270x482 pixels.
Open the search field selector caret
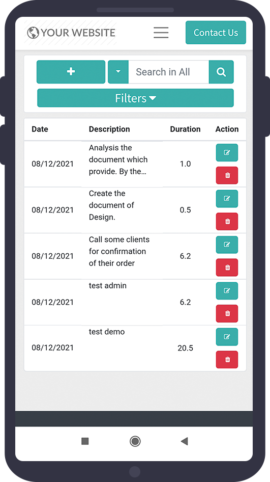click(x=118, y=72)
